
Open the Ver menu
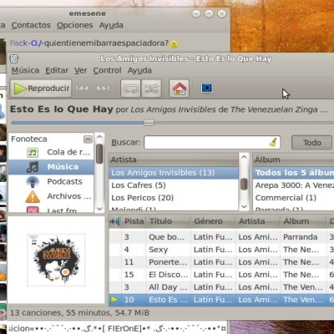(x=81, y=70)
